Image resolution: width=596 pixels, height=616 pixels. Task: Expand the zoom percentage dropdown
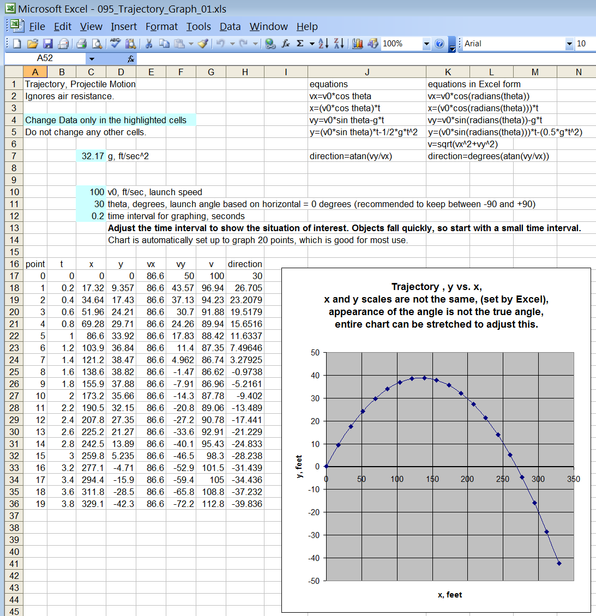click(426, 44)
